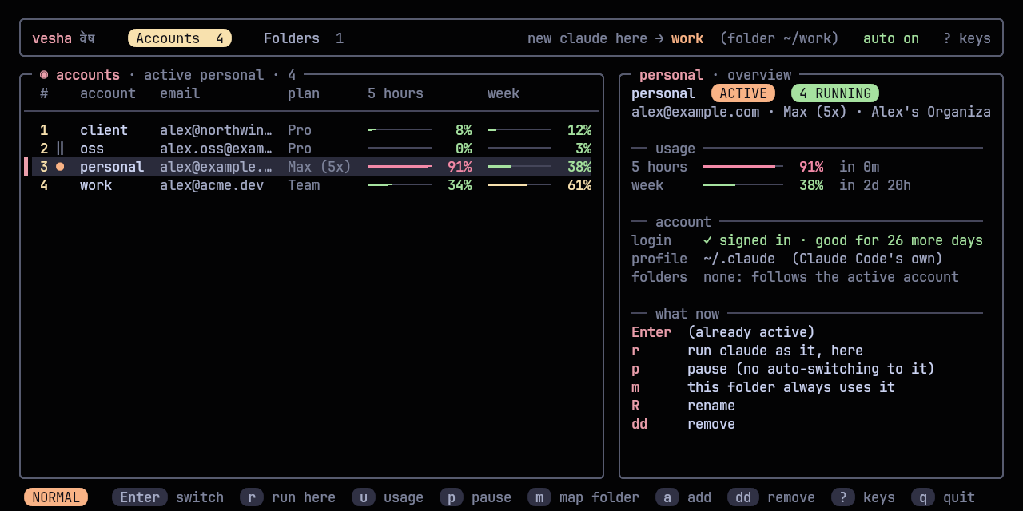
Task: Click the m map folder key hint
Action: pyautogui.click(x=583, y=497)
